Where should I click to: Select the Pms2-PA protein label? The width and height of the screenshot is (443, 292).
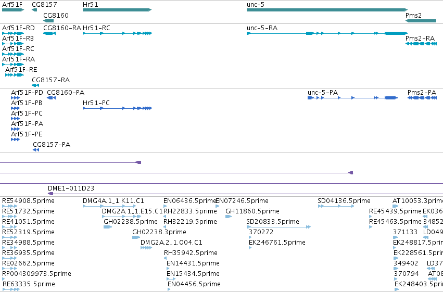coord(422,92)
